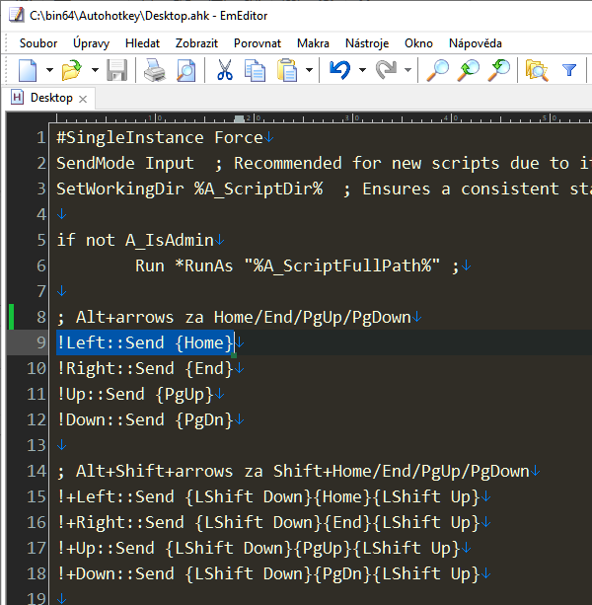Switch to the Desktop document tab

click(51, 98)
